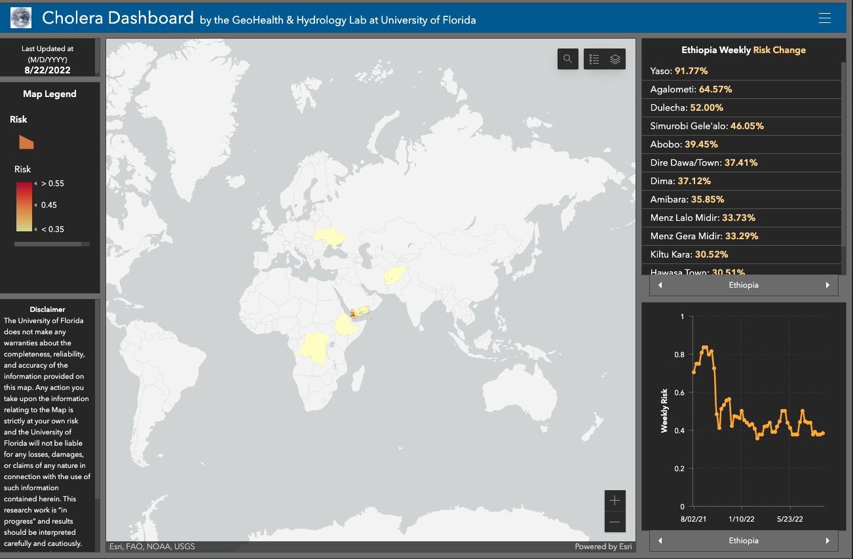Viewport: 853px width, 559px height.
Task: Click Powered by Esri link
Action: (603, 547)
